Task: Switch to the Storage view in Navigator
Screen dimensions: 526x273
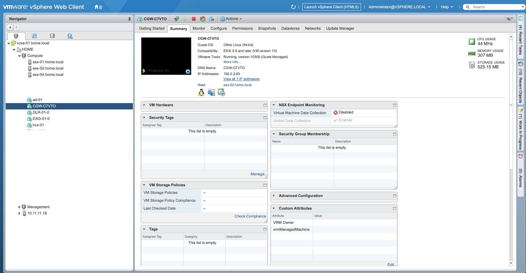Action: pyautogui.click(x=52, y=36)
